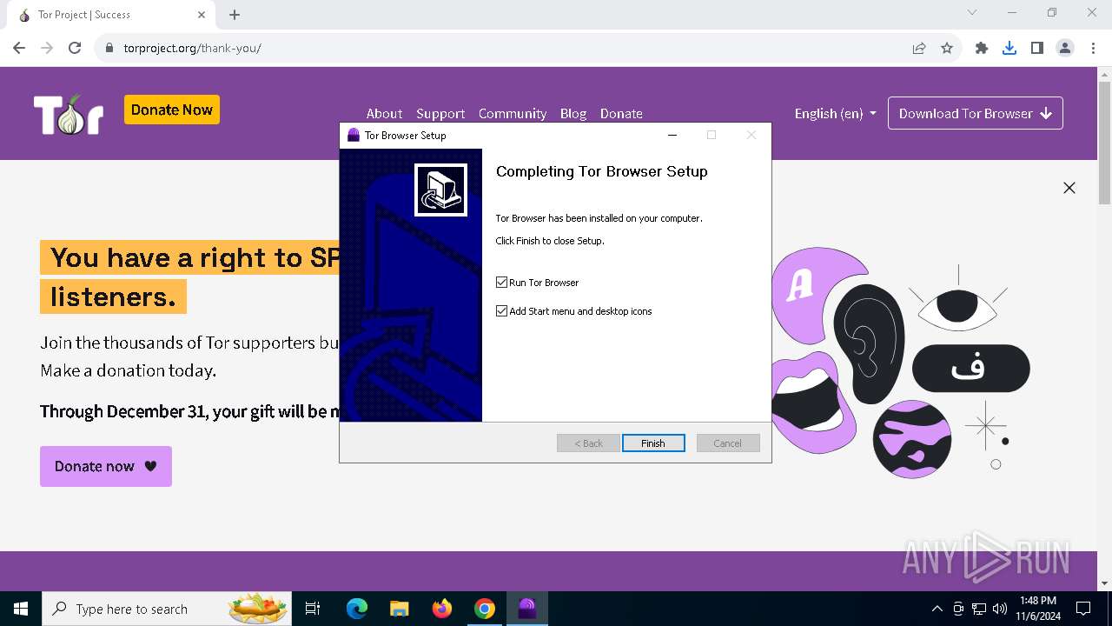Click the Chrome forward arrow
Image resolution: width=1112 pixels, height=626 pixels.
click(47, 48)
